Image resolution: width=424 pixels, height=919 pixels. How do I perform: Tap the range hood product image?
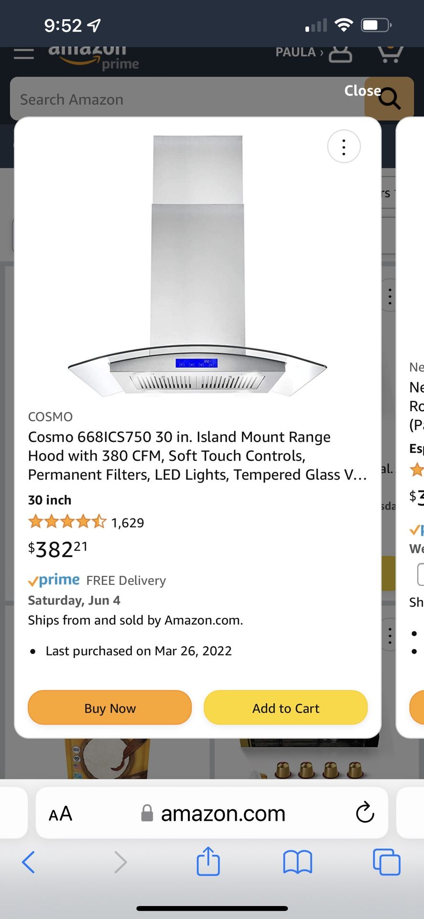[197, 266]
